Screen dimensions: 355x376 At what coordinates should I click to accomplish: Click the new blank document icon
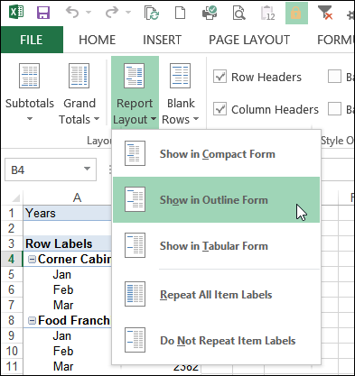180,13
